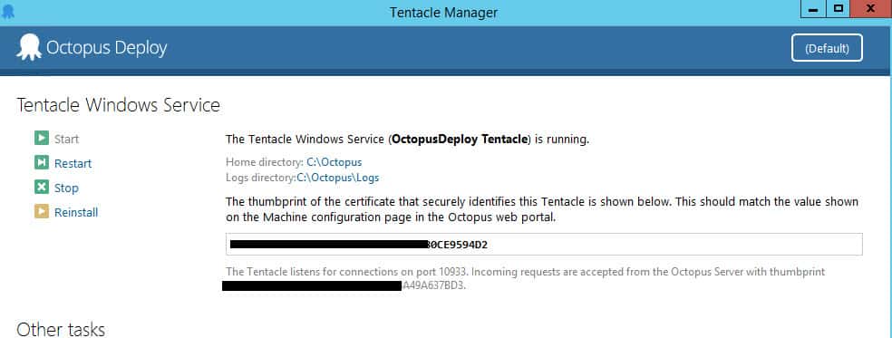Select the Other tasks heading
Image resolution: width=892 pixels, height=338 pixels.
(61, 330)
